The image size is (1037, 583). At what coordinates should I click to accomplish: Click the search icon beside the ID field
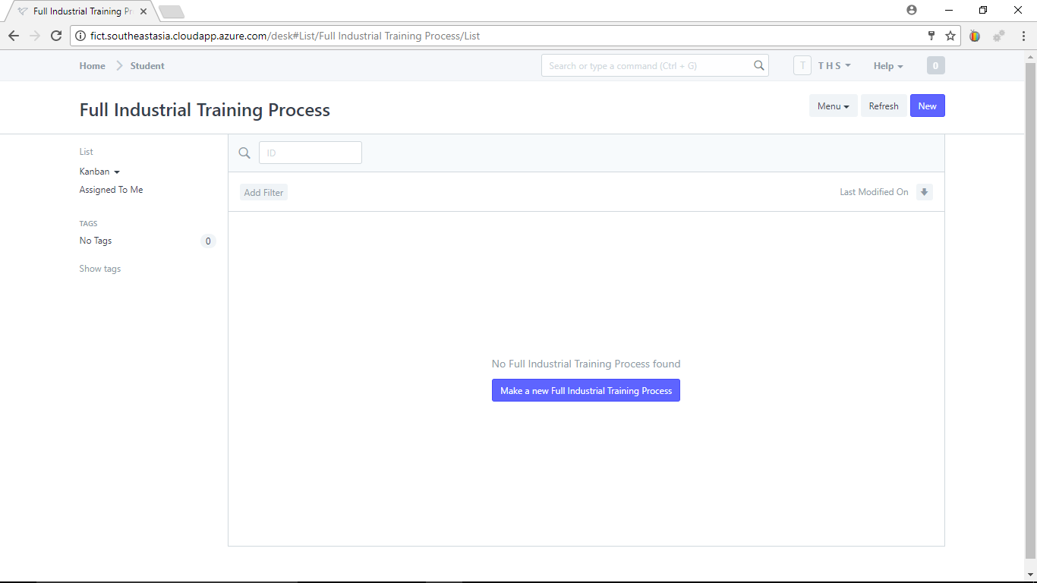tap(244, 153)
